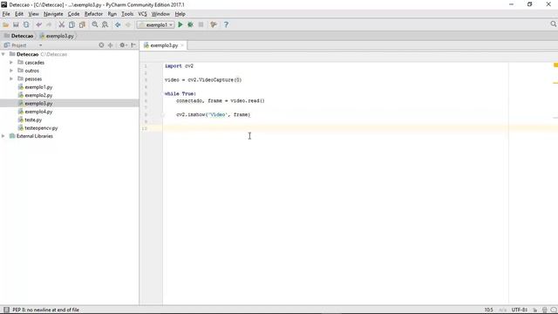The height and width of the screenshot is (314, 558).
Task: Open the exemplo1 run configuration dropdown
Action: click(x=156, y=25)
